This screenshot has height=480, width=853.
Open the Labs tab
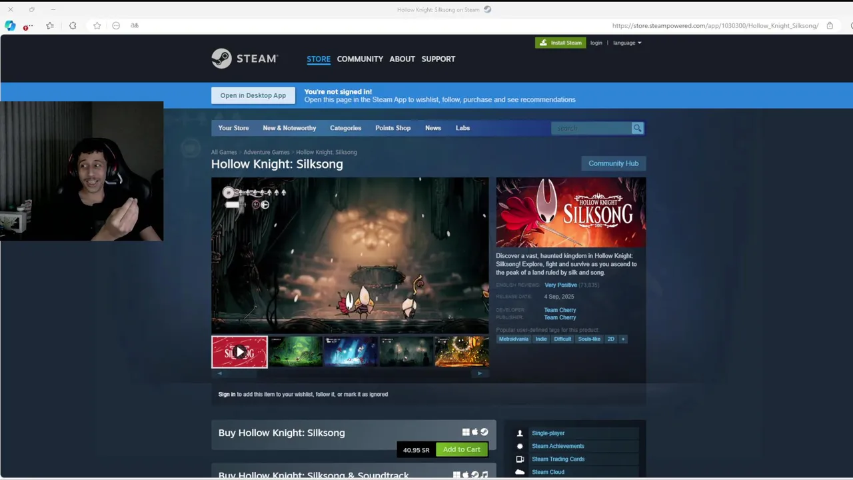coord(462,128)
